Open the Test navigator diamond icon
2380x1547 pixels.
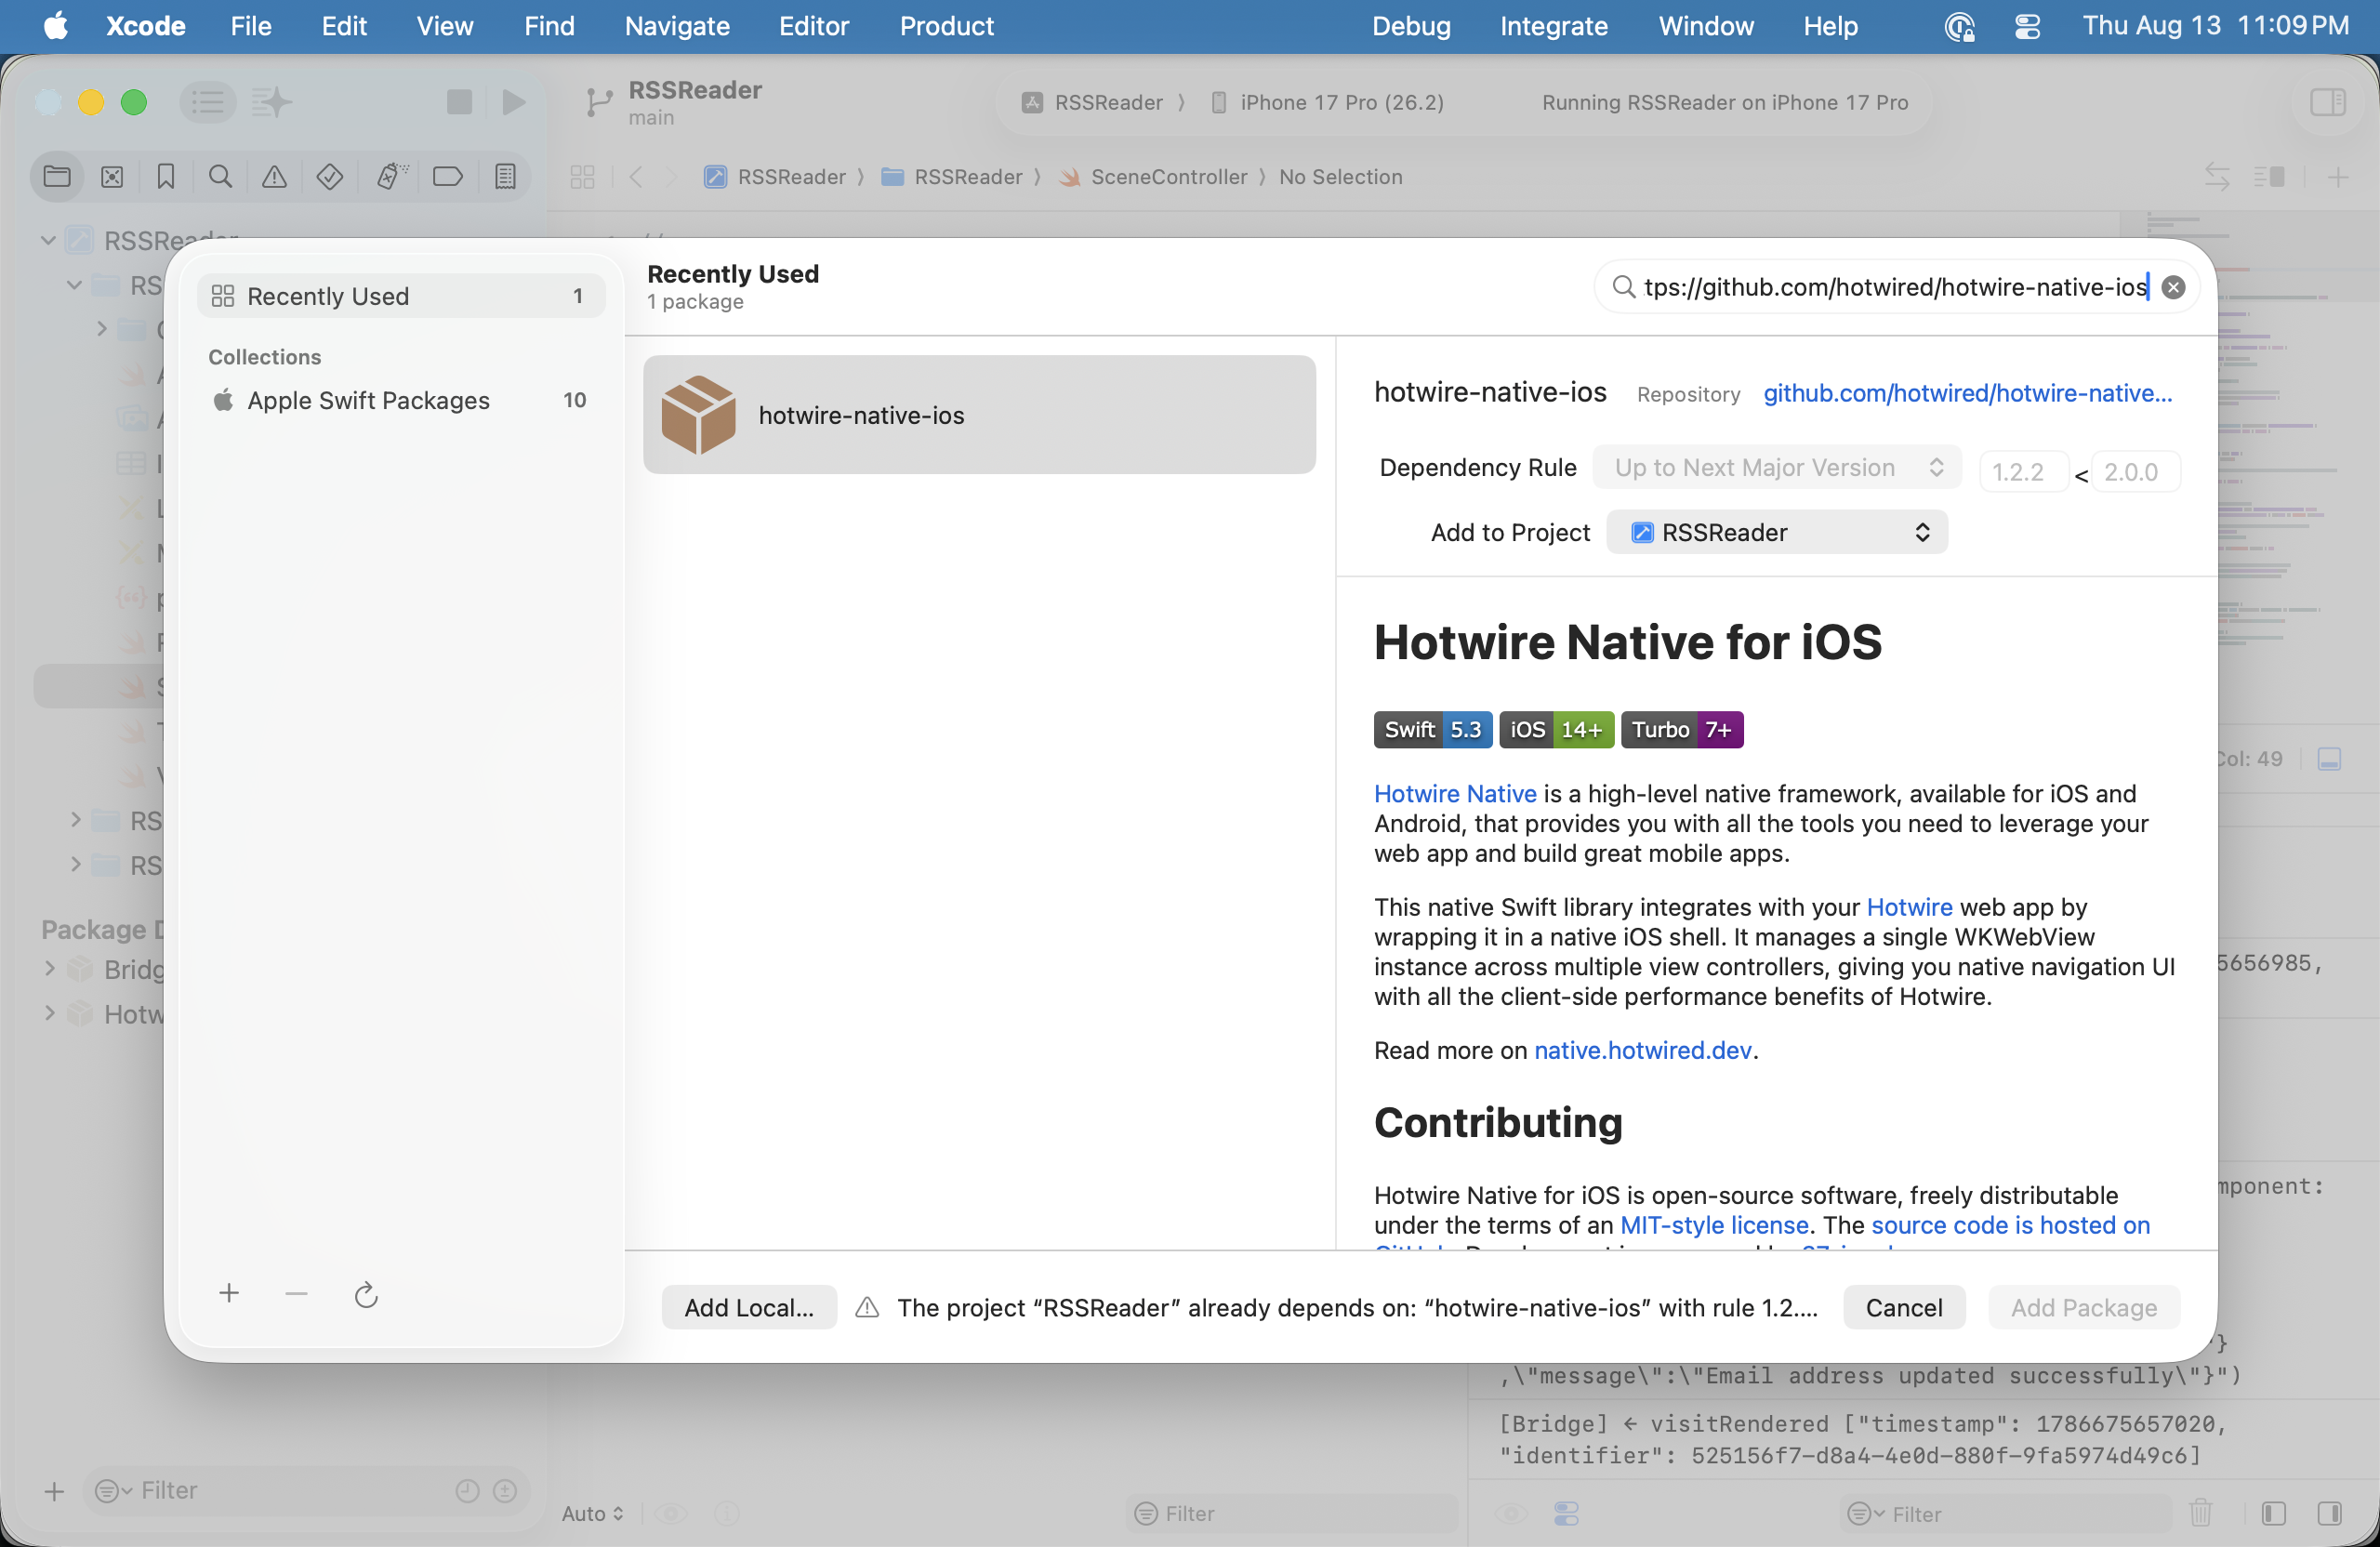pyautogui.click(x=330, y=177)
